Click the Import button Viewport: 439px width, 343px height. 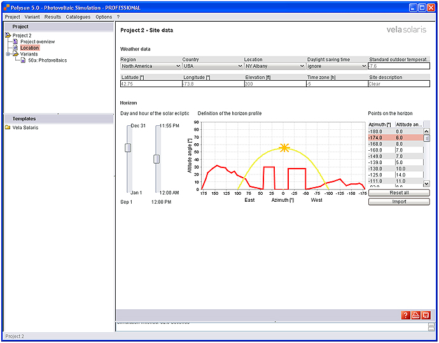point(399,202)
